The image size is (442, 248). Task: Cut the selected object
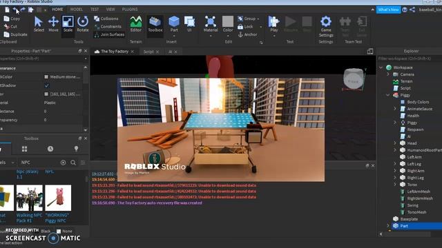click(10, 27)
